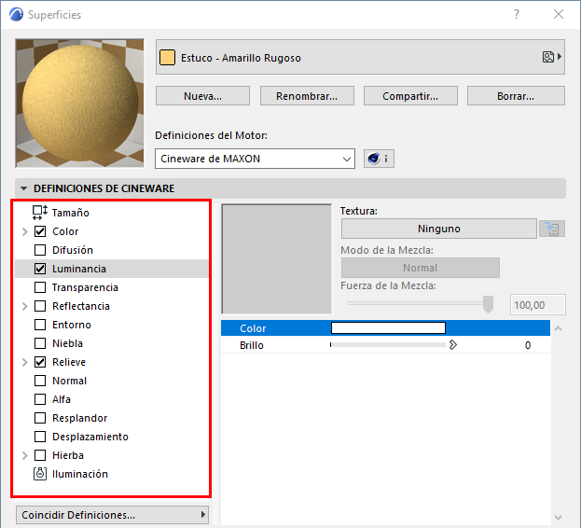This screenshot has height=528, width=581.
Task: Close the Superficies dialog
Action: click(x=559, y=14)
